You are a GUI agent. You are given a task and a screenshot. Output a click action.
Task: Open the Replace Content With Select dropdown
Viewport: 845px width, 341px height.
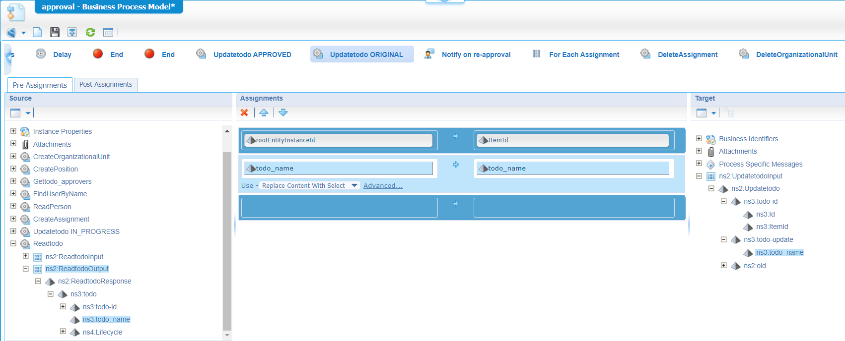click(310, 185)
